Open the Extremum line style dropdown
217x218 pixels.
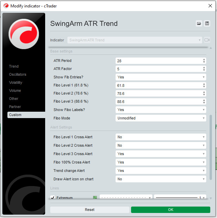[126, 197]
